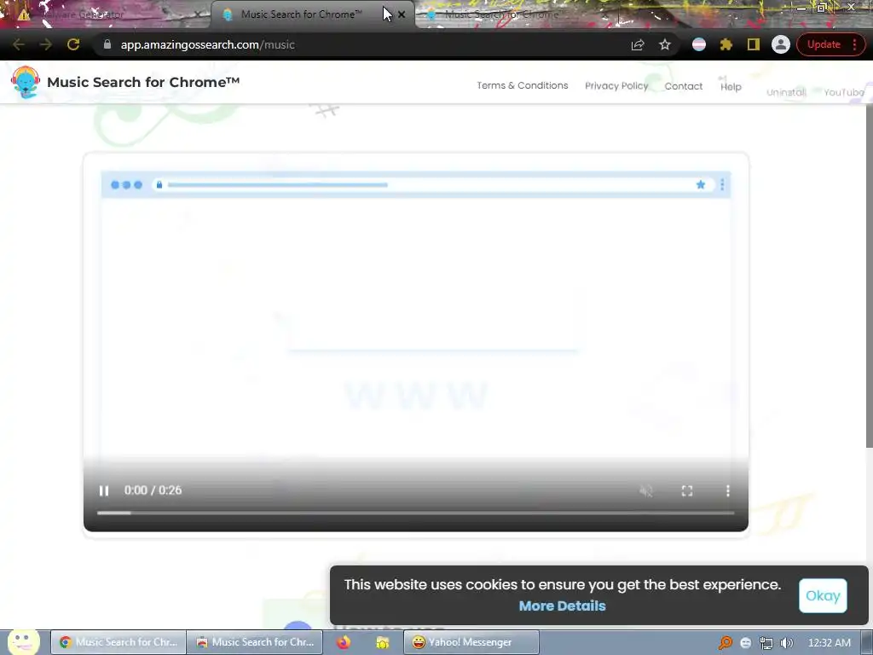Click the orange magnifier tray icon
This screenshot has height=655, width=873.
725,643
